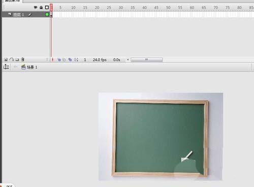254x187 pixels.
Task: Toggle lock all layers padlock icon
Action: pos(41,8)
